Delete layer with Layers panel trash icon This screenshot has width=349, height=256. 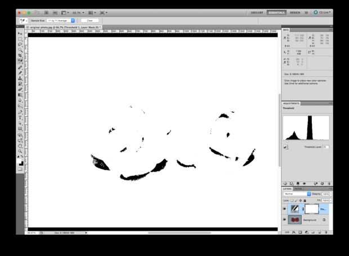(326, 232)
